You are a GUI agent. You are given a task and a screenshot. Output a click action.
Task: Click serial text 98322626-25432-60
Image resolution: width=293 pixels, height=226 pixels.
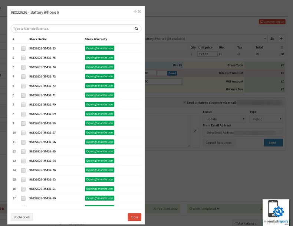pyautogui.click(x=42, y=198)
